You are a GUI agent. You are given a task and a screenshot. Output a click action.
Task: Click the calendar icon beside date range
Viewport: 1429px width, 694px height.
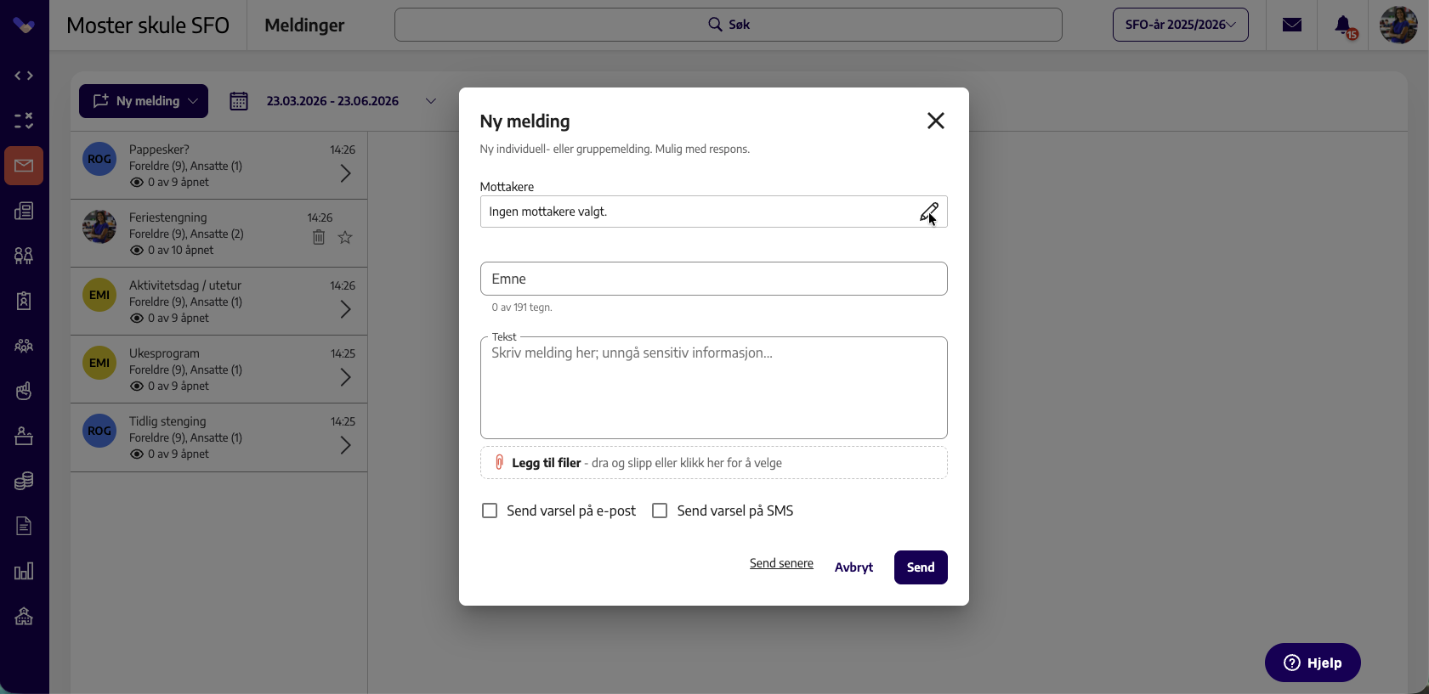[x=239, y=101]
